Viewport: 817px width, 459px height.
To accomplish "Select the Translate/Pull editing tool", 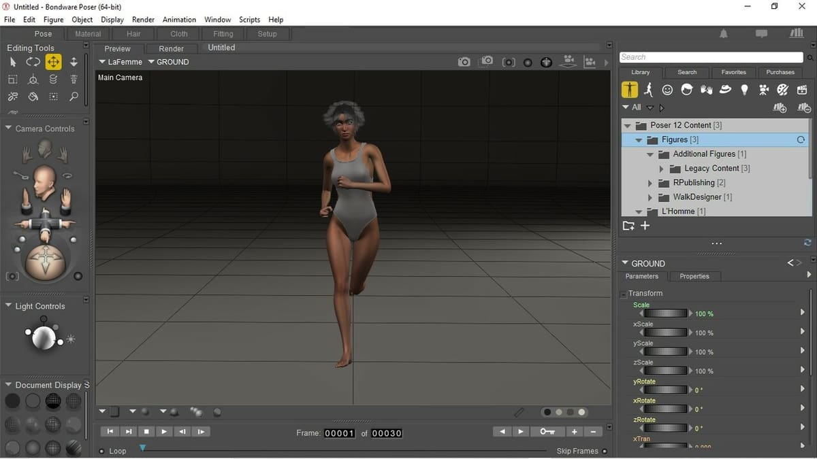I will tap(53, 62).
